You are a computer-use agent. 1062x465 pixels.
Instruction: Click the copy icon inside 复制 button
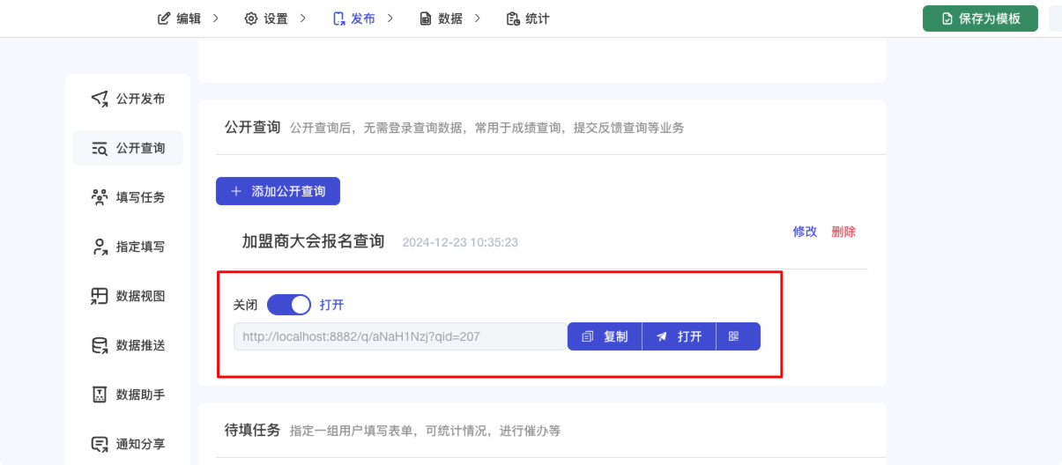click(x=588, y=336)
